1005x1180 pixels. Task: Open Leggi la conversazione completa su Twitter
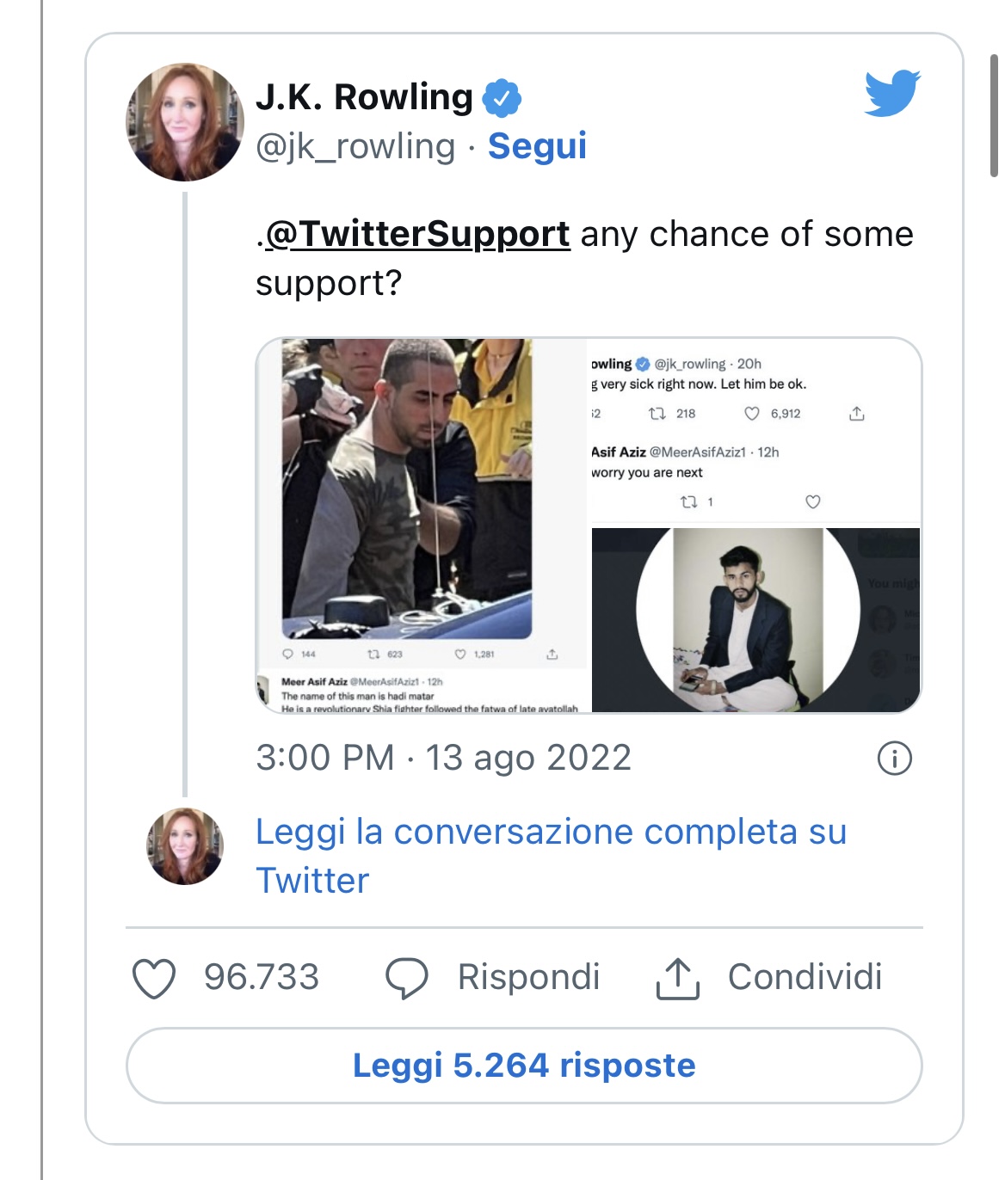click(x=551, y=856)
